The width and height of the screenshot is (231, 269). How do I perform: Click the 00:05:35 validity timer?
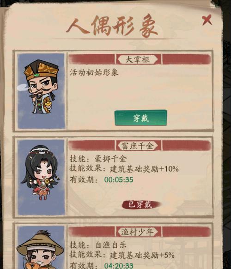pos(119,180)
